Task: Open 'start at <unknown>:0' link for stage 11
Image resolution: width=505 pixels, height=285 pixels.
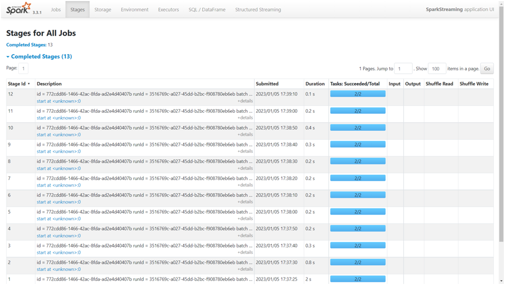Action: pos(59,118)
